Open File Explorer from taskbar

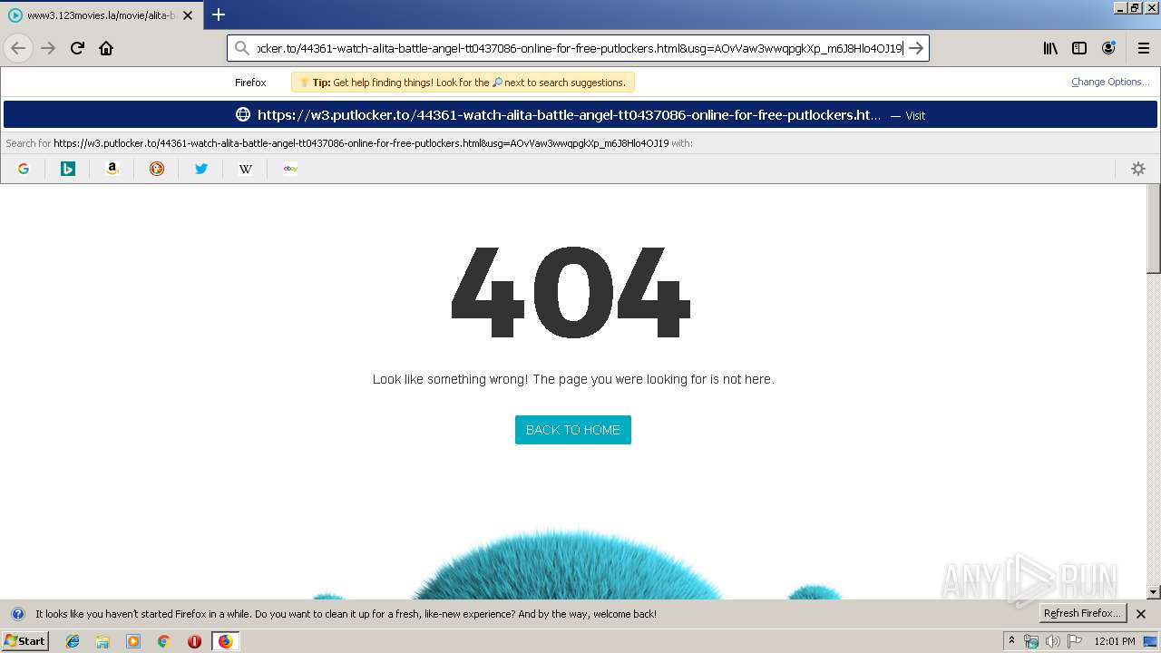click(102, 641)
